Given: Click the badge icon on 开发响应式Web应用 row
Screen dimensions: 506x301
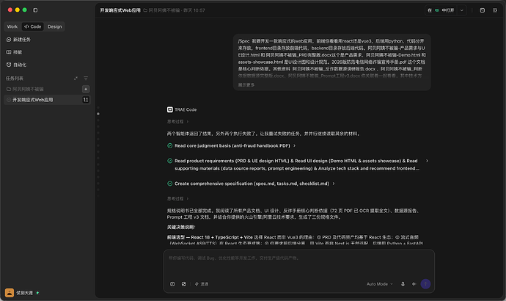Looking at the screenshot, I should coord(86,100).
